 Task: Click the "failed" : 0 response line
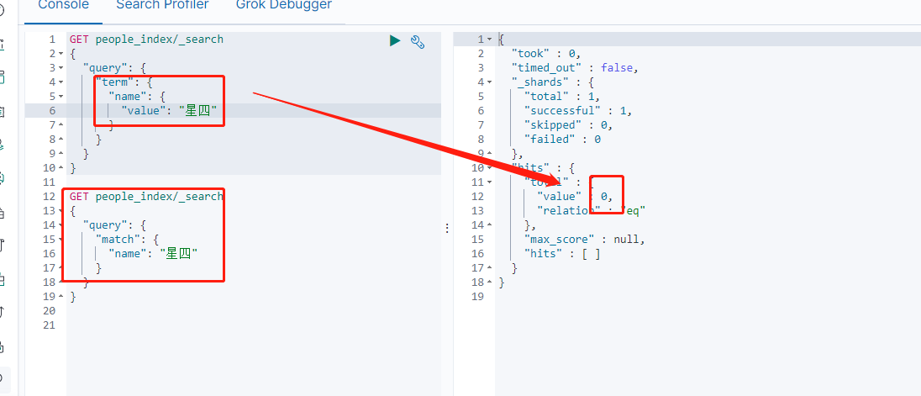tap(562, 140)
